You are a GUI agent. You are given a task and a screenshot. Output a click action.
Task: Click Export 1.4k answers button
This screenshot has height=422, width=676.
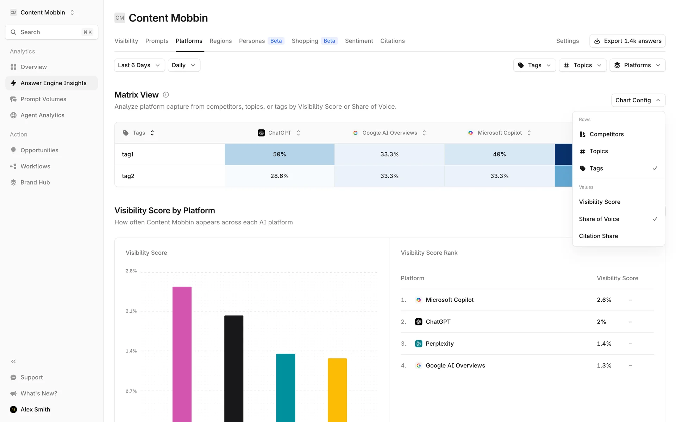(627, 41)
